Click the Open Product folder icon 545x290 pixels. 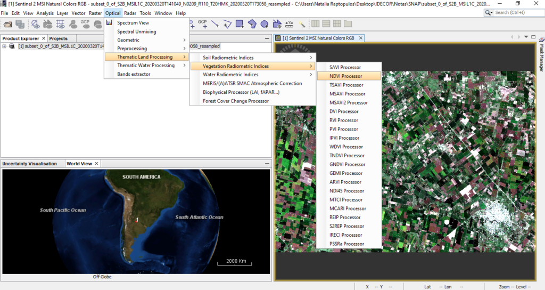(7, 24)
